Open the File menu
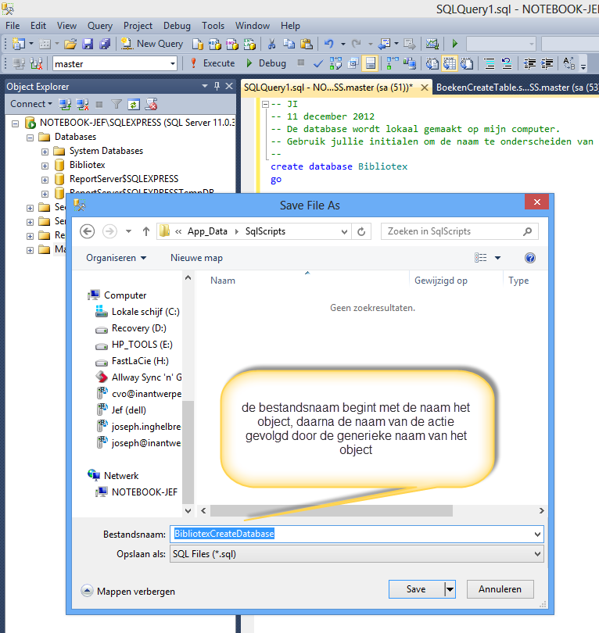Viewport: 599px width, 633px height. [13, 26]
